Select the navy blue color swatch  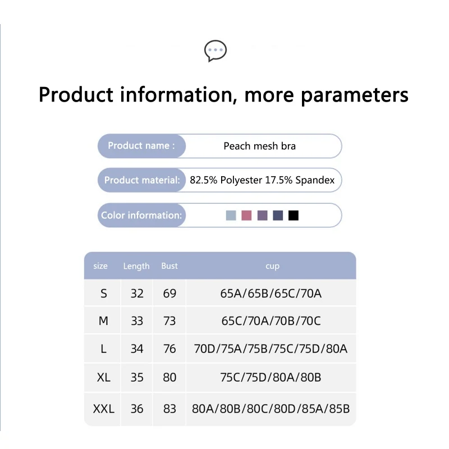(278, 216)
